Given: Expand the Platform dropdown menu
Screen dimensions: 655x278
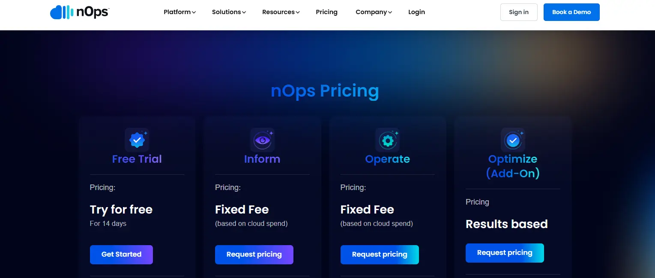Looking at the screenshot, I should (x=179, y=12).
